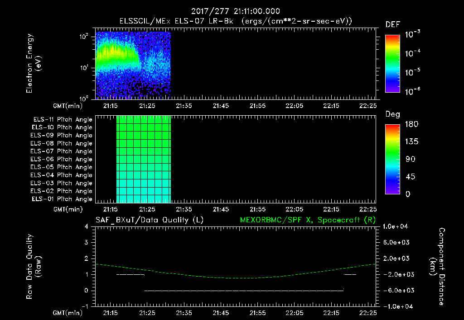The height and width of the screenshot is (320, 464).
Task: Click the timestamp title '2017/277 21:11:00.000'
Action: (235, 11)
